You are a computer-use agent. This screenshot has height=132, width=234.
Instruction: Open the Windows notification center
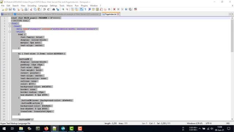click(x=229, y=129)
